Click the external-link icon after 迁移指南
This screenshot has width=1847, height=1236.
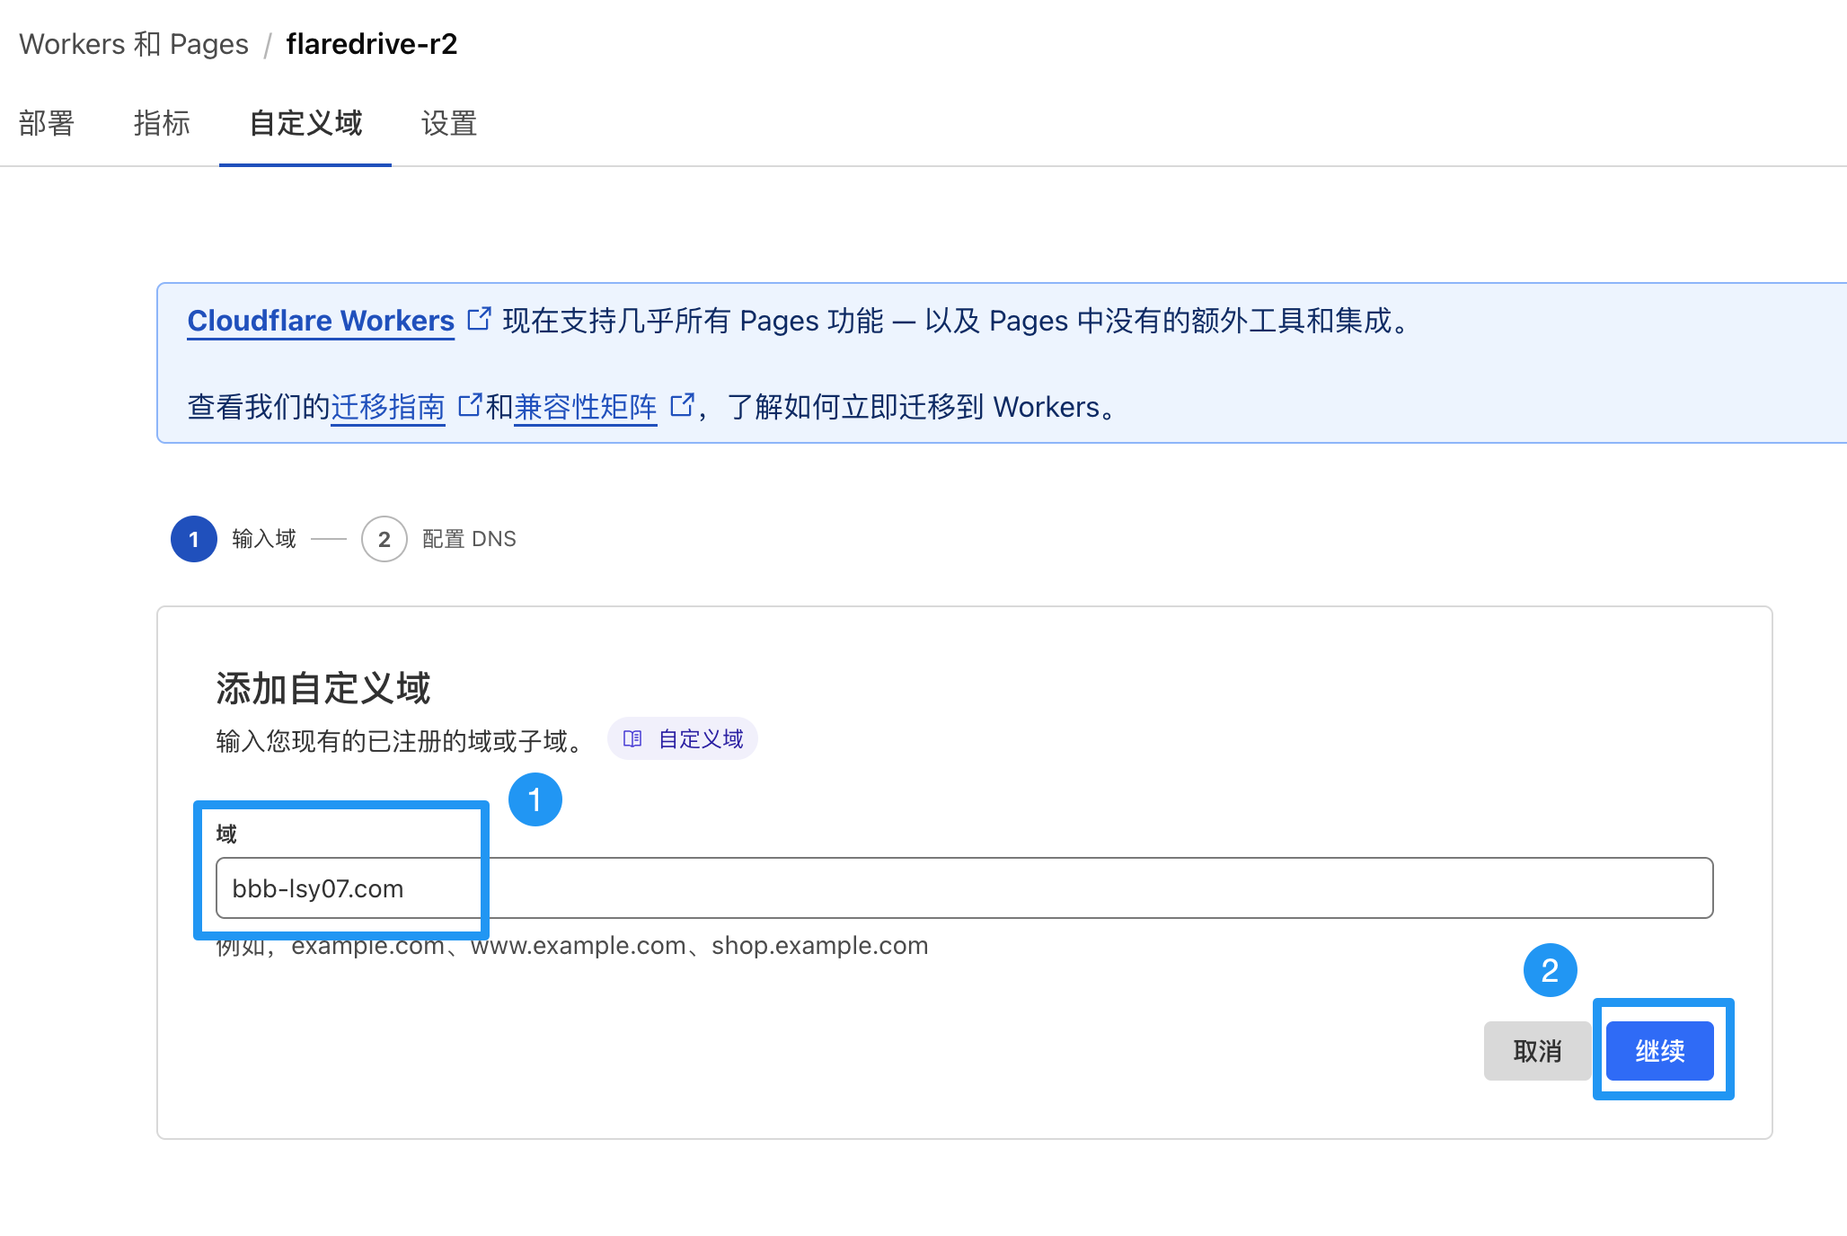[x=470, y=405]
